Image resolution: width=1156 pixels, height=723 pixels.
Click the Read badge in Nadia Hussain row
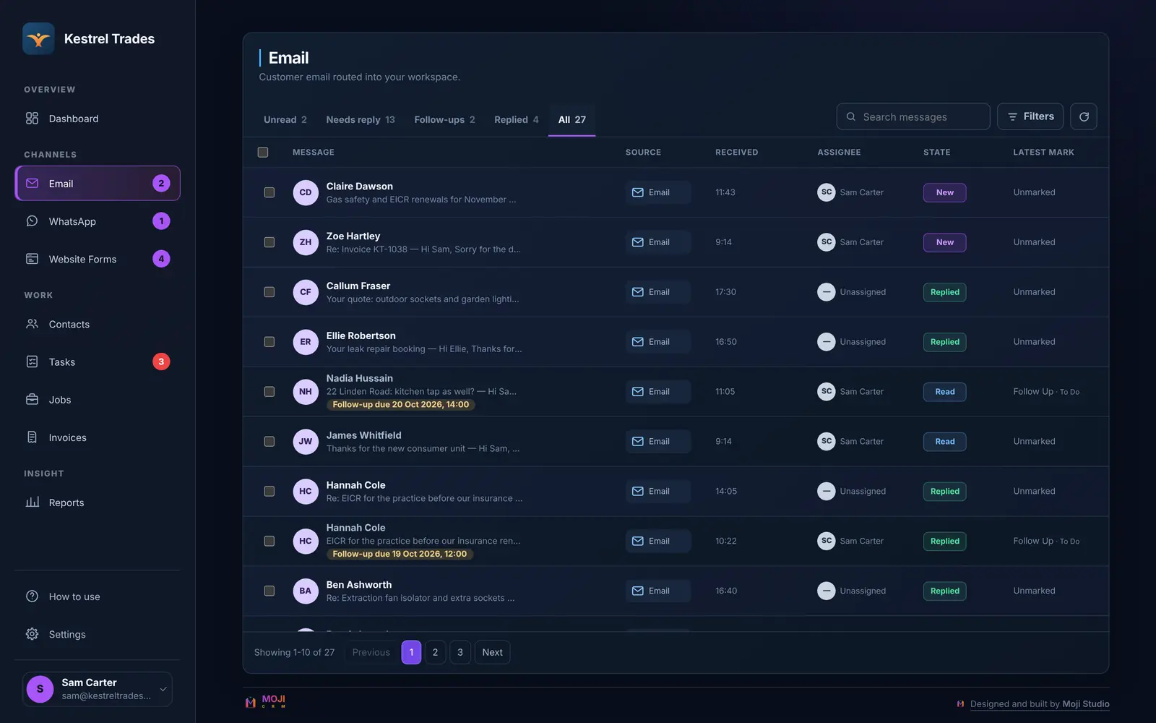coord(944,392)
